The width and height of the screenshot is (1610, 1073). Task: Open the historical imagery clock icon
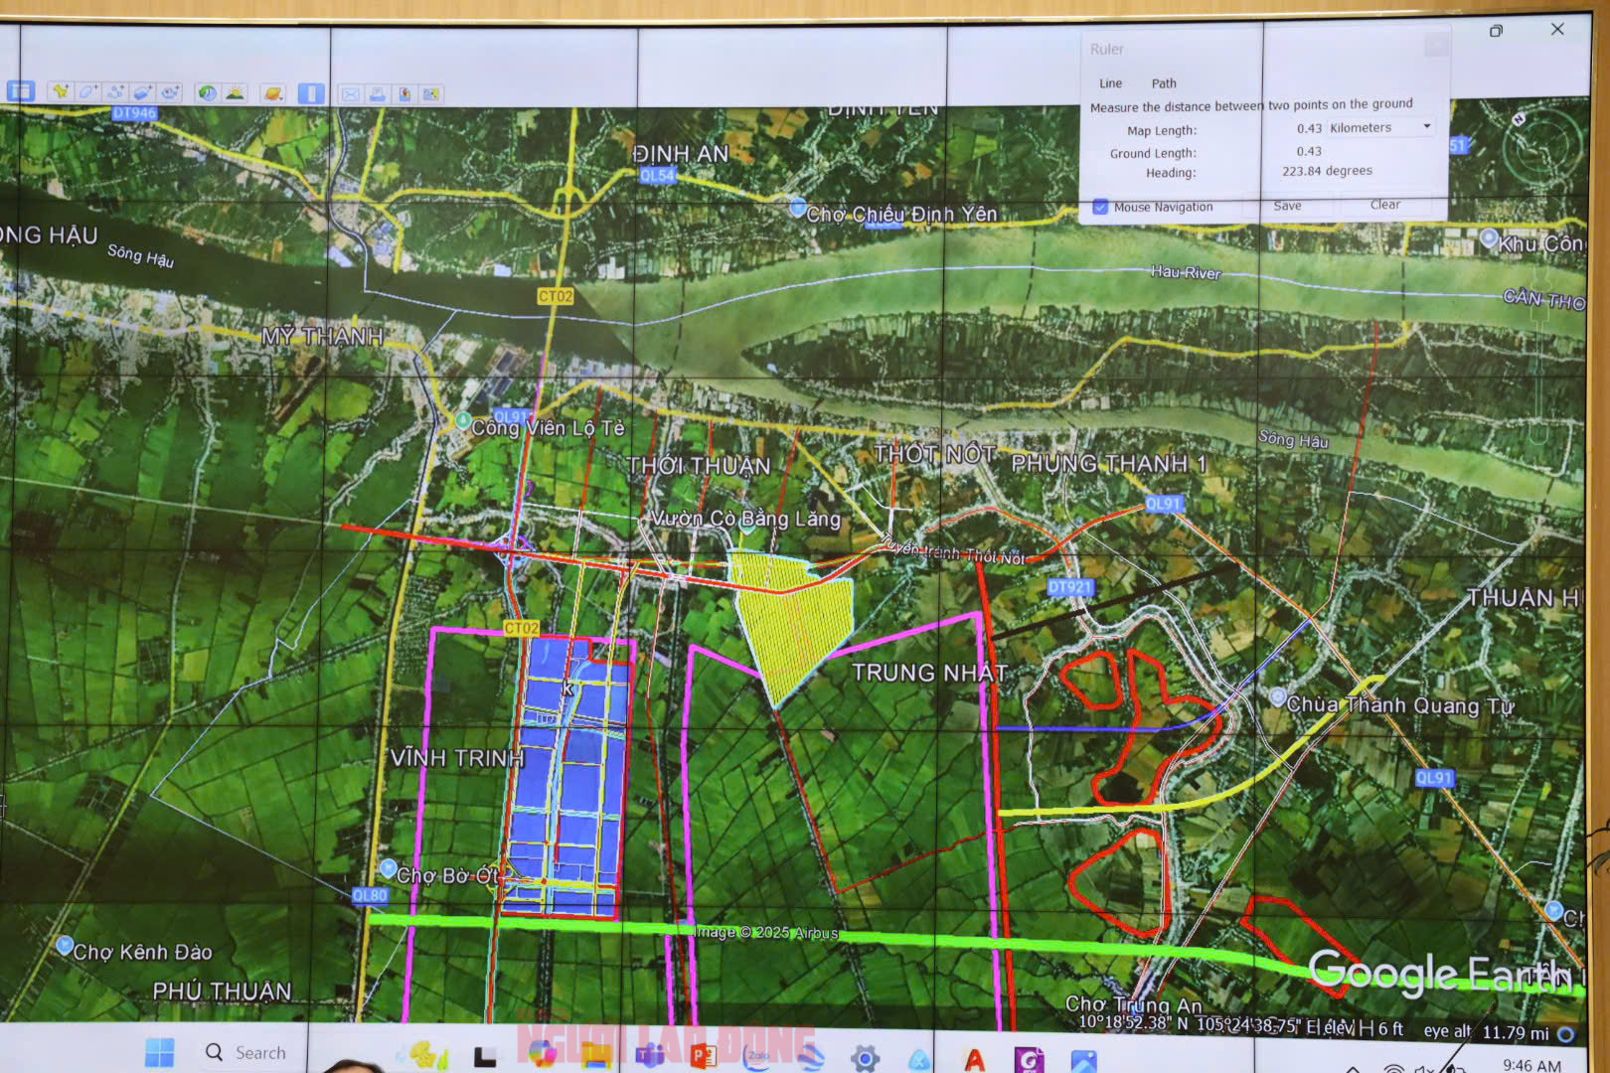pos(207,93)
